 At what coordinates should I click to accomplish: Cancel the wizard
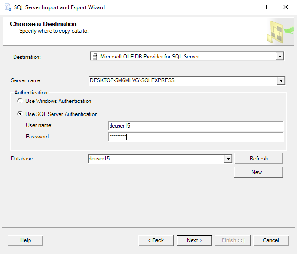(271, 240)
